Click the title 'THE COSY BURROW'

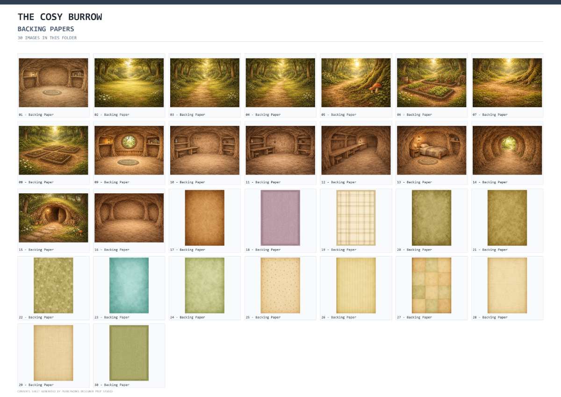pyautogui.click(x=60, y=17)
